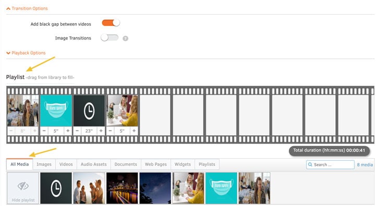Select the woman-in-cafe playlist thumbnail

point(23,110)
